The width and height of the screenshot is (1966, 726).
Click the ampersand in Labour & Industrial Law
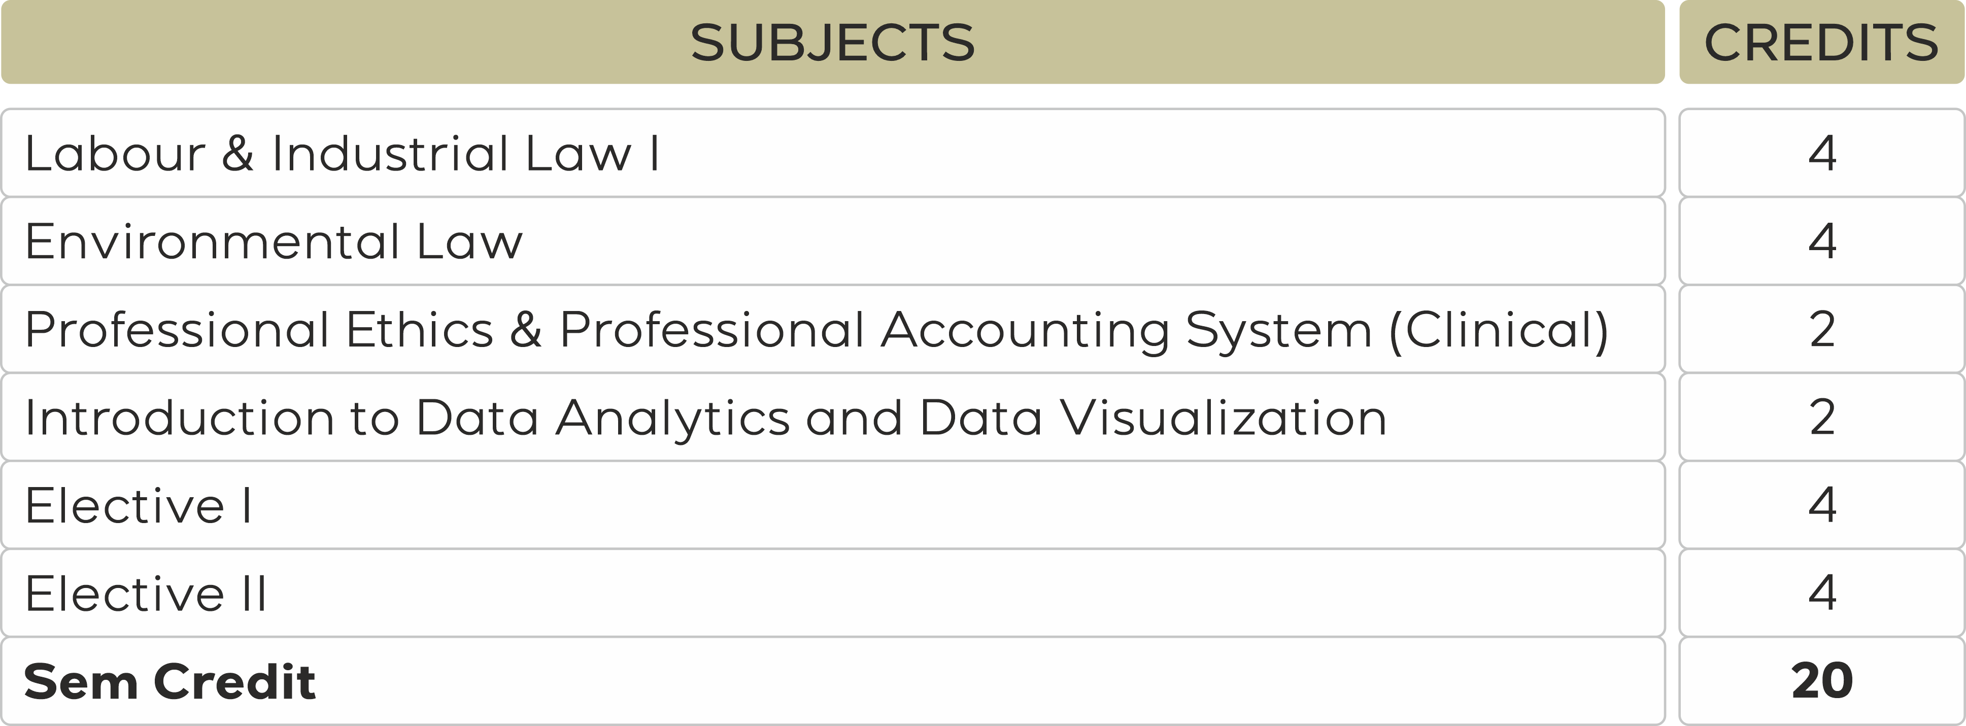238,153
